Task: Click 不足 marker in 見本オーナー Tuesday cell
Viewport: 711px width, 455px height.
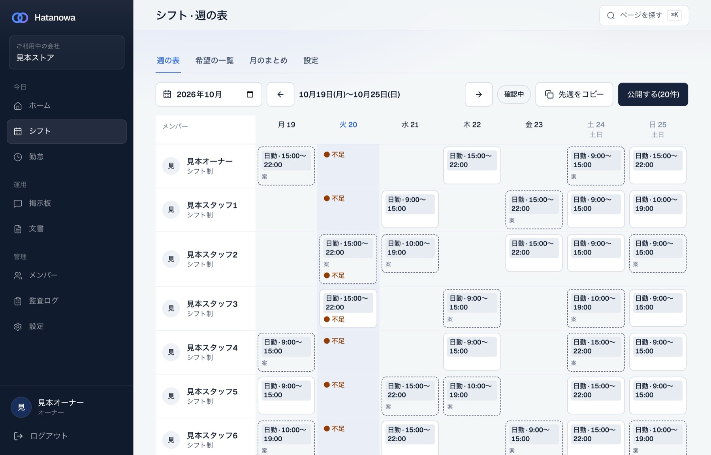Action: tap(334, 155)
